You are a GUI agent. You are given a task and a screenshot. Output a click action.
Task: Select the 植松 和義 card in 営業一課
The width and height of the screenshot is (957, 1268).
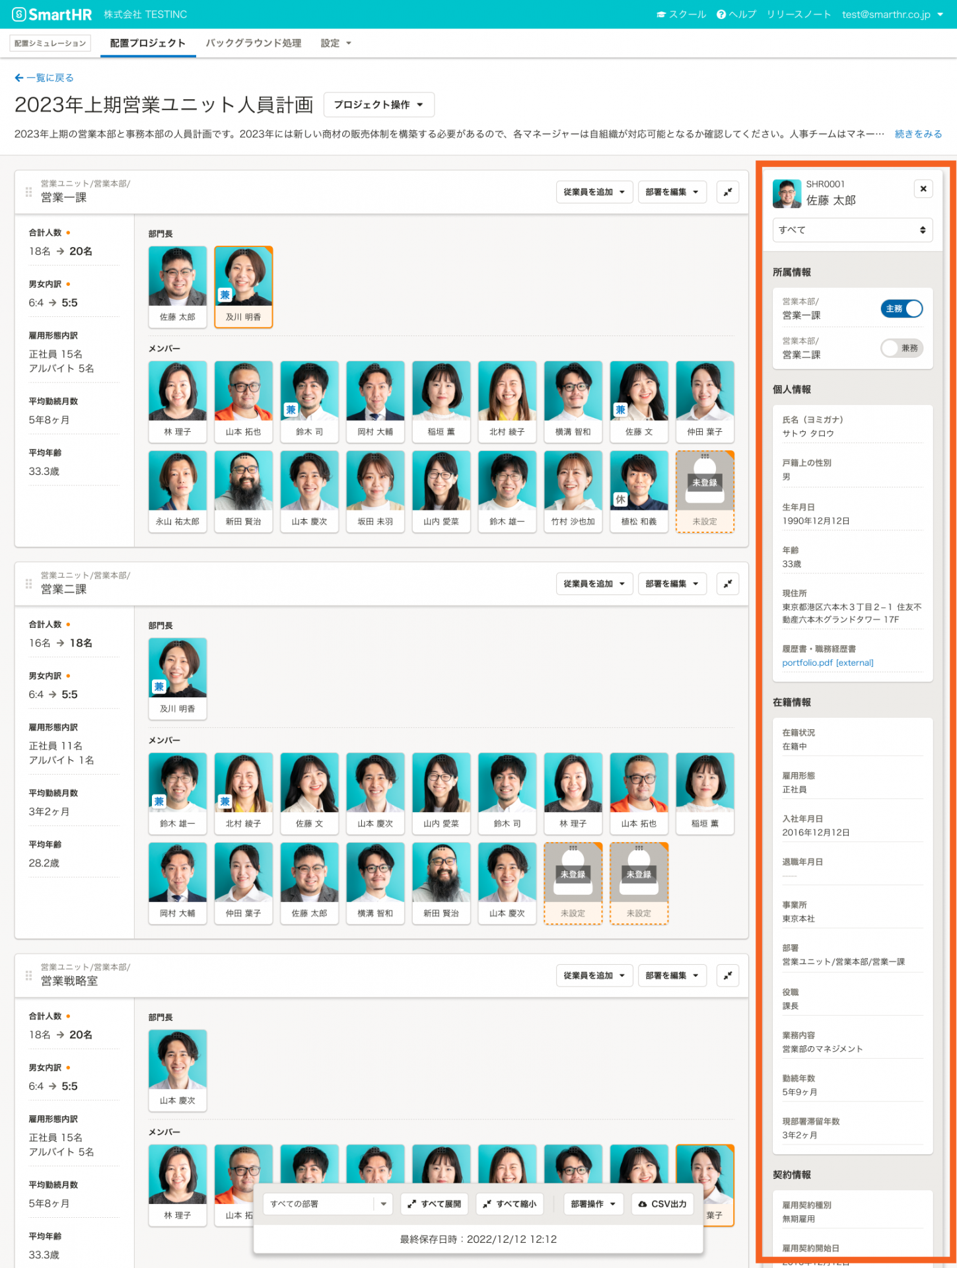639,491
